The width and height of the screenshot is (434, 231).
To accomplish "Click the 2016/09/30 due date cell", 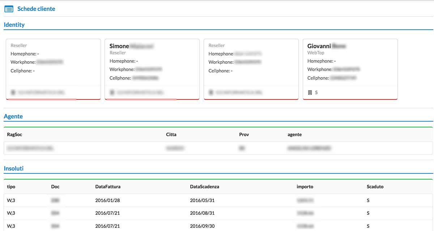I will click(x=202, y=226).
